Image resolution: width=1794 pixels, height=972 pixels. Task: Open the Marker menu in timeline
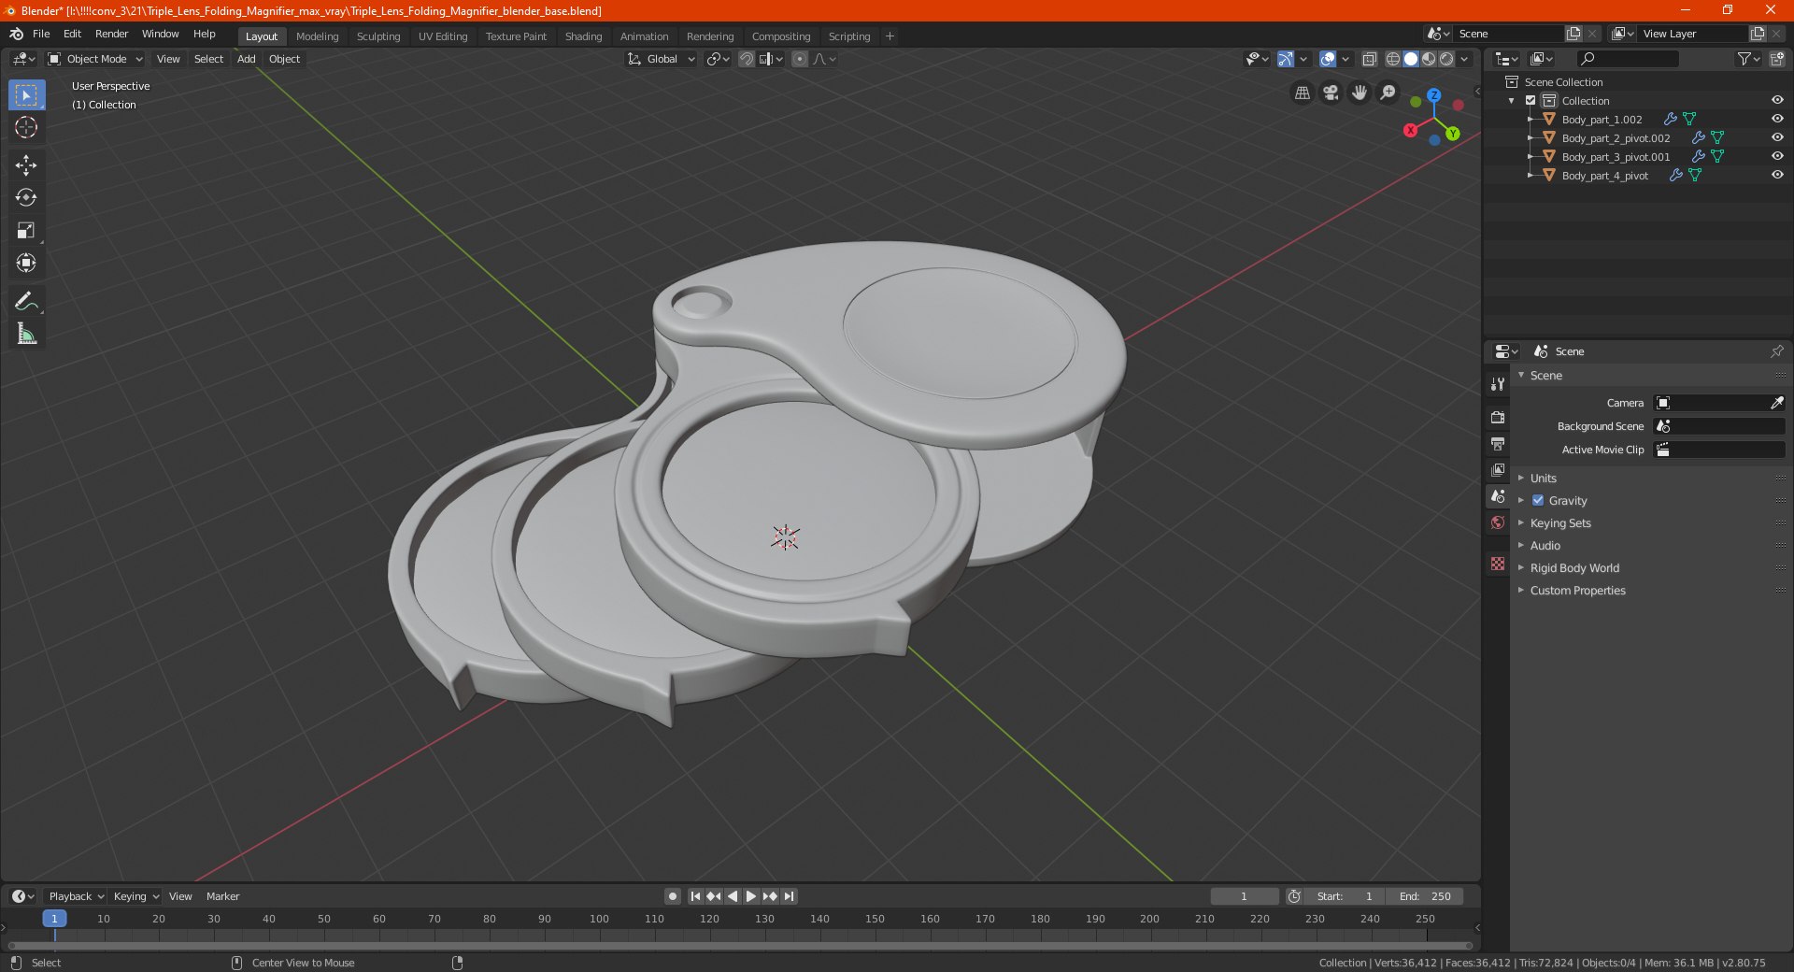click(x=222, y=896)
